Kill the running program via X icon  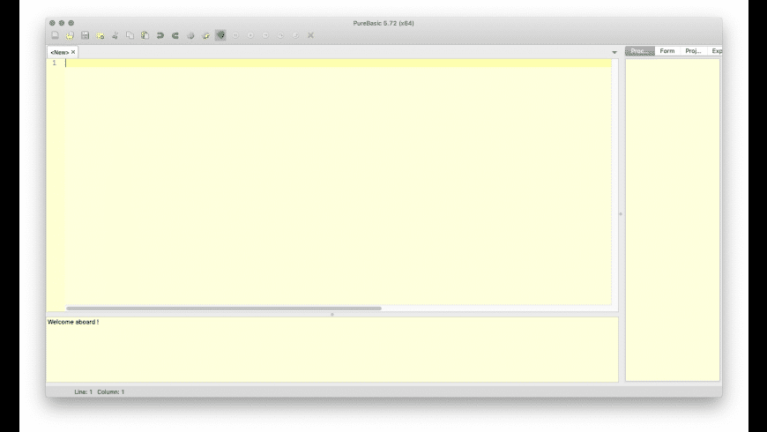tap(310, 35)
